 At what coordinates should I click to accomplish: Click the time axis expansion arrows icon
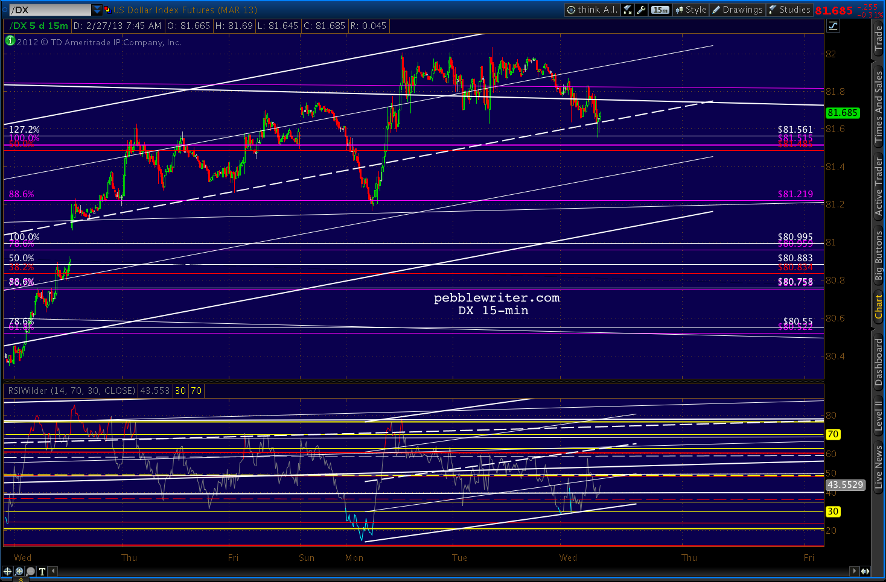coord(865,571)
